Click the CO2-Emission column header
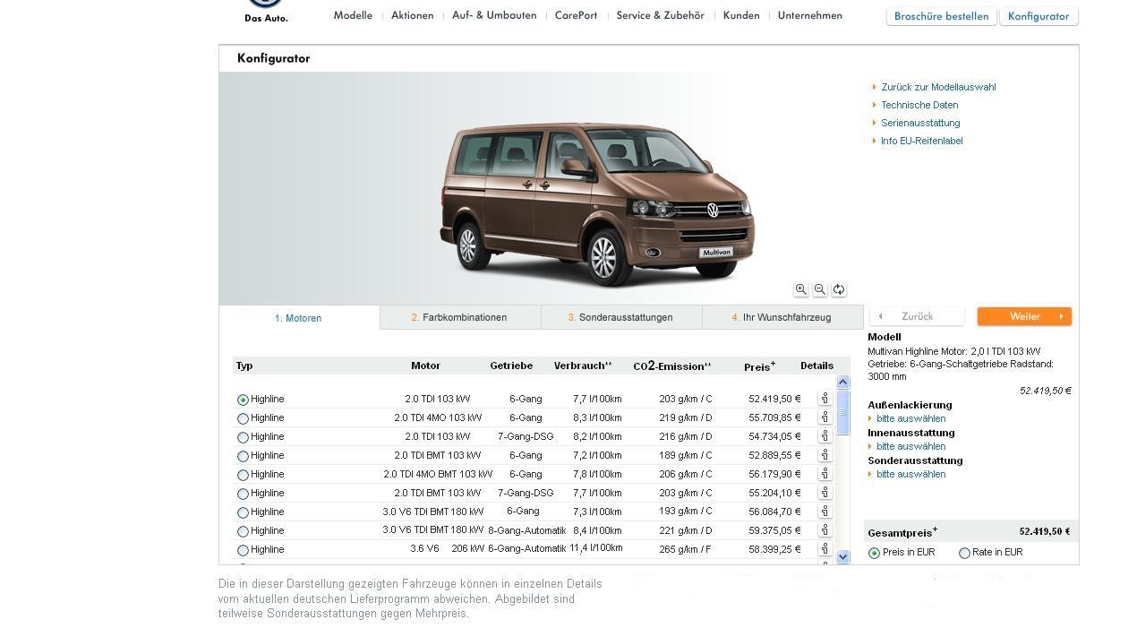Screen dimensions: 1137x628 click(671, 366)
